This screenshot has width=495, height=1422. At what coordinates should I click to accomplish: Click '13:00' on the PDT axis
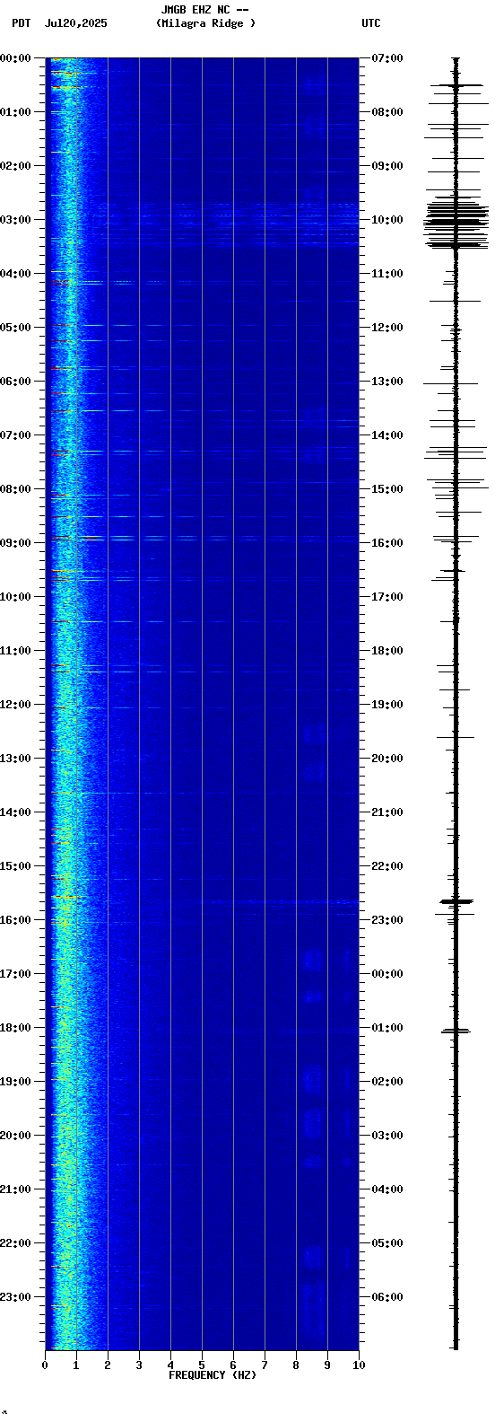[15, 759]
